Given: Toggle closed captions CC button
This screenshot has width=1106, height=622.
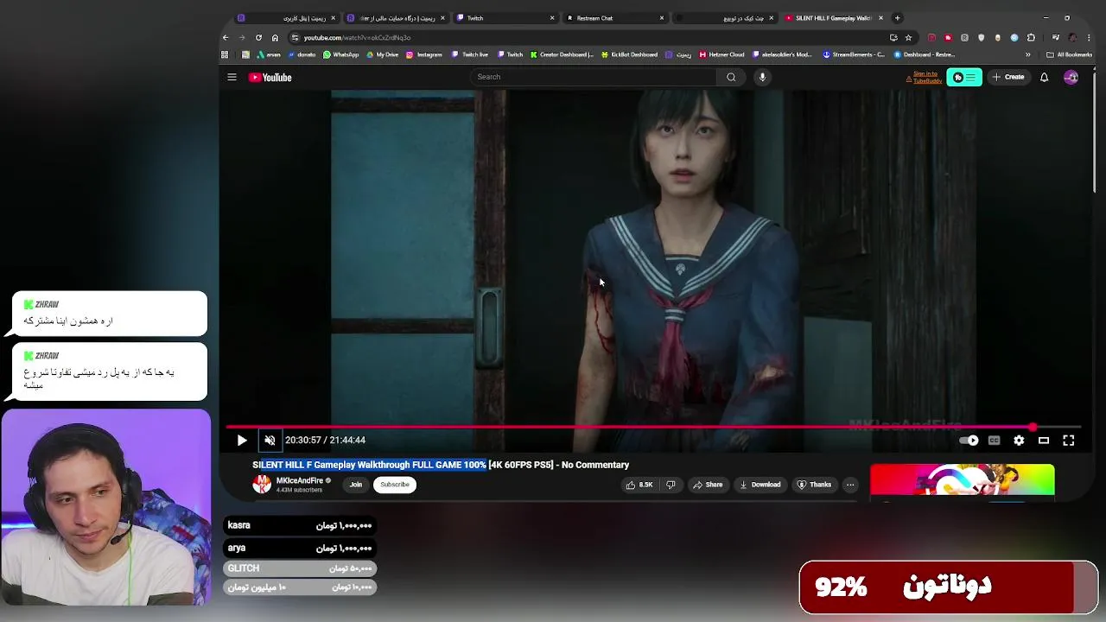Looking at the screenshot, I should [x=995, y=441].
